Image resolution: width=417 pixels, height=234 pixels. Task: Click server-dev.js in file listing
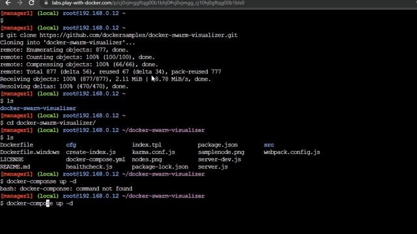click(220, 159)
